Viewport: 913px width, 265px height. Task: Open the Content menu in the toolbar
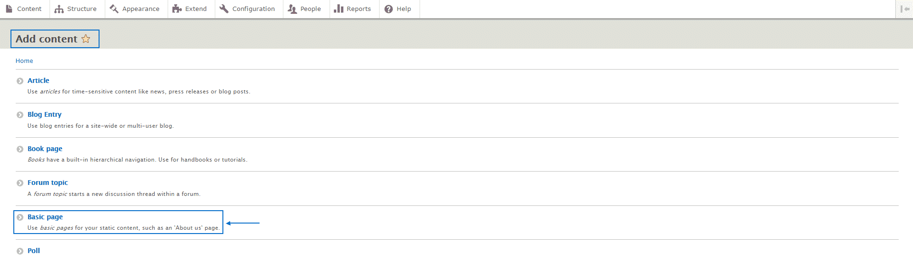24,9
